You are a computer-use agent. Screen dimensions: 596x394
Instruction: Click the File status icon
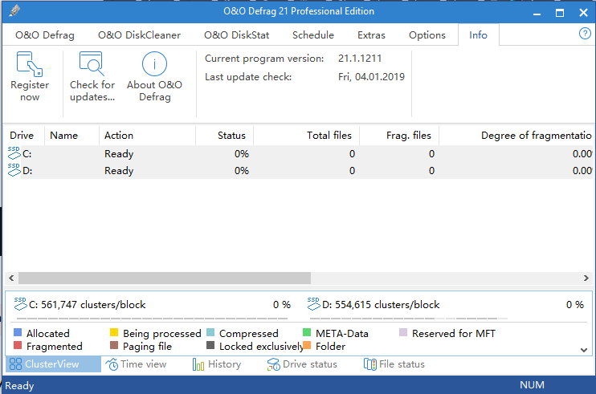point(370,364)
